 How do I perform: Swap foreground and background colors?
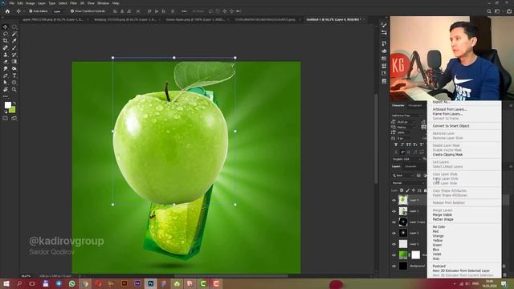(14, 104)
